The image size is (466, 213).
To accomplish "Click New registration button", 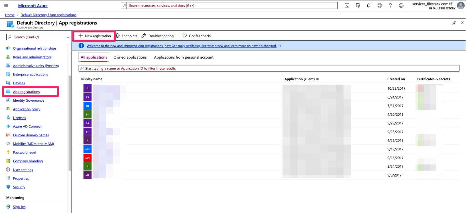I will tap(95, 36).
